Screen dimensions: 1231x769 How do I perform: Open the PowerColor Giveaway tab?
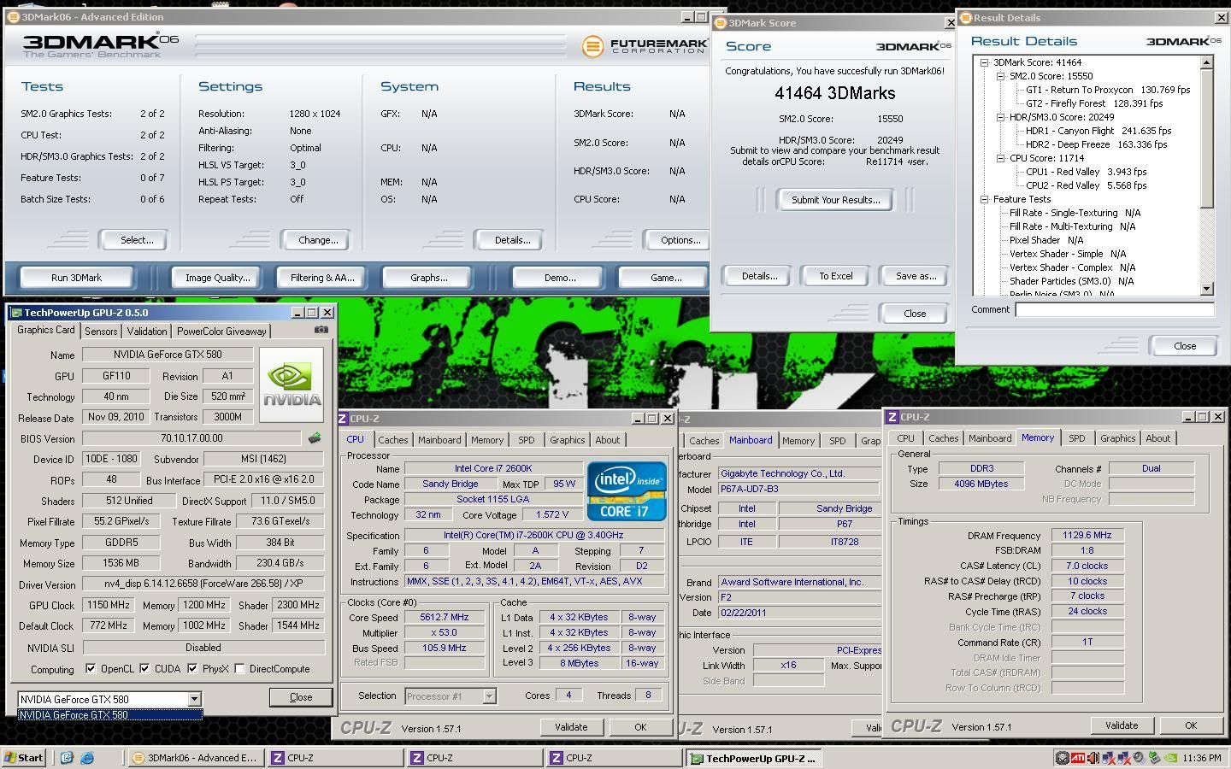(221, 332)
